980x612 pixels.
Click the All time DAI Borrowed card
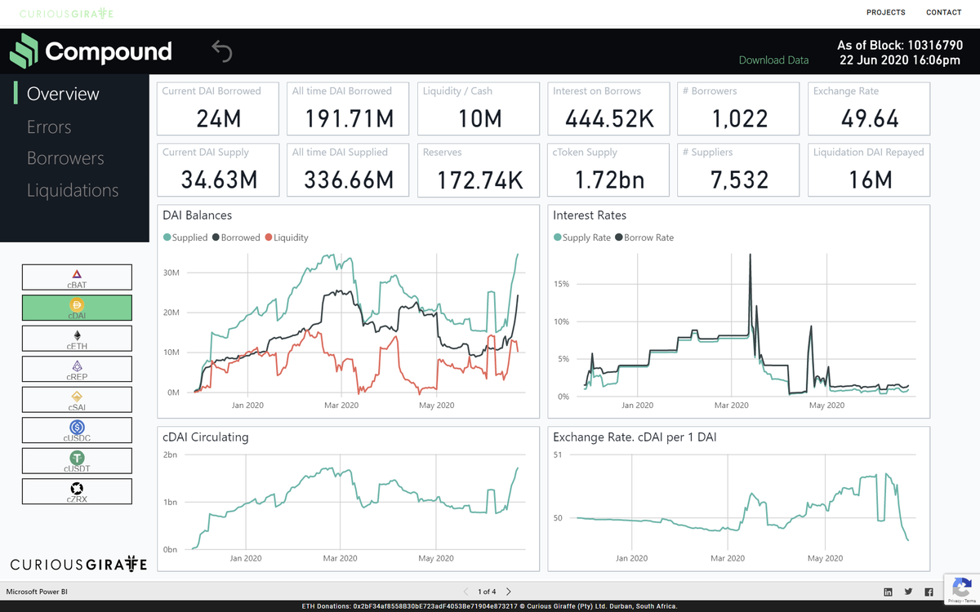coord(349,108)
